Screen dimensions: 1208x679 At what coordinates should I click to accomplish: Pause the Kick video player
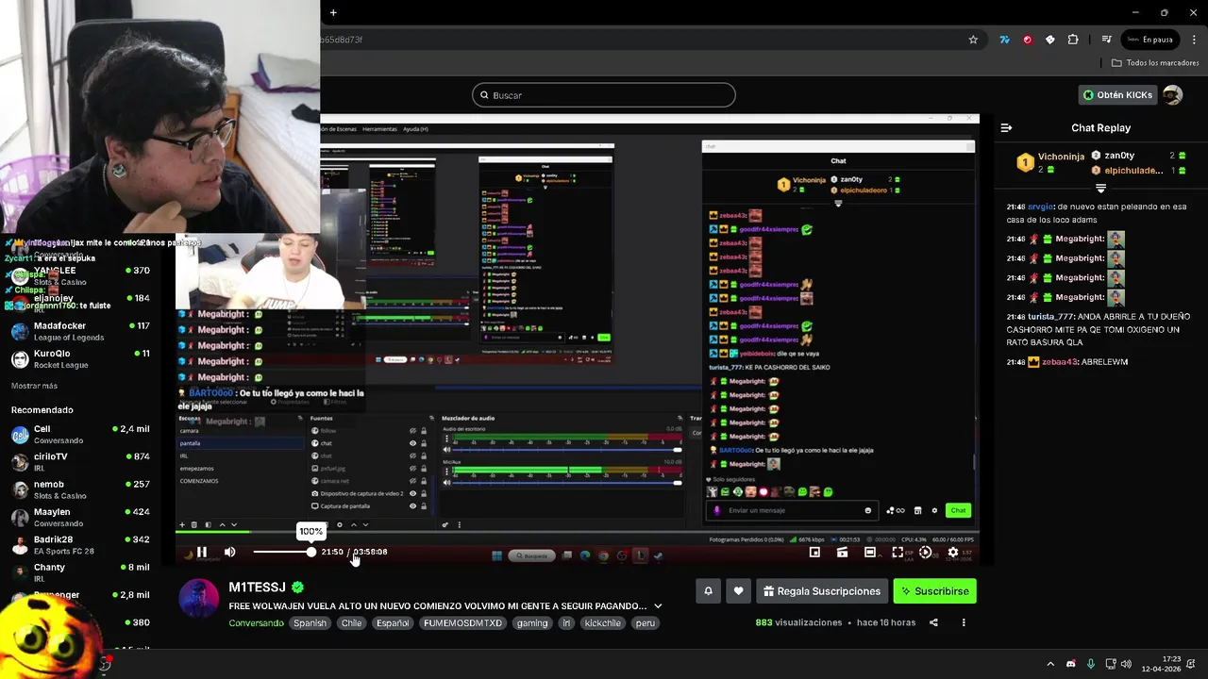201,553
